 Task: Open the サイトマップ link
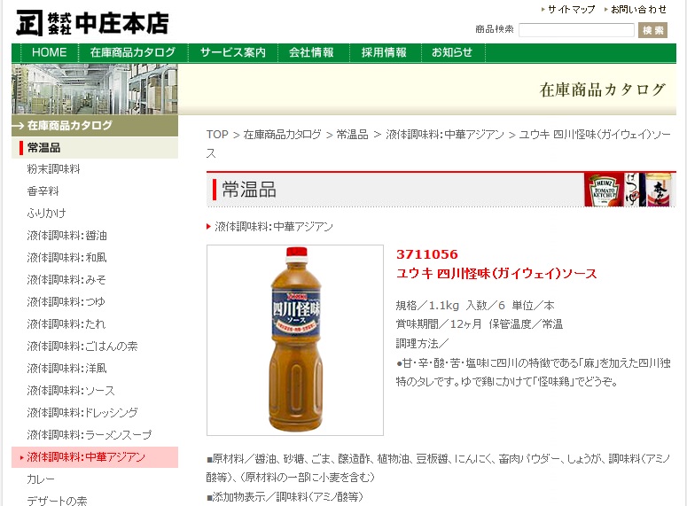click(x=571, y=10)
